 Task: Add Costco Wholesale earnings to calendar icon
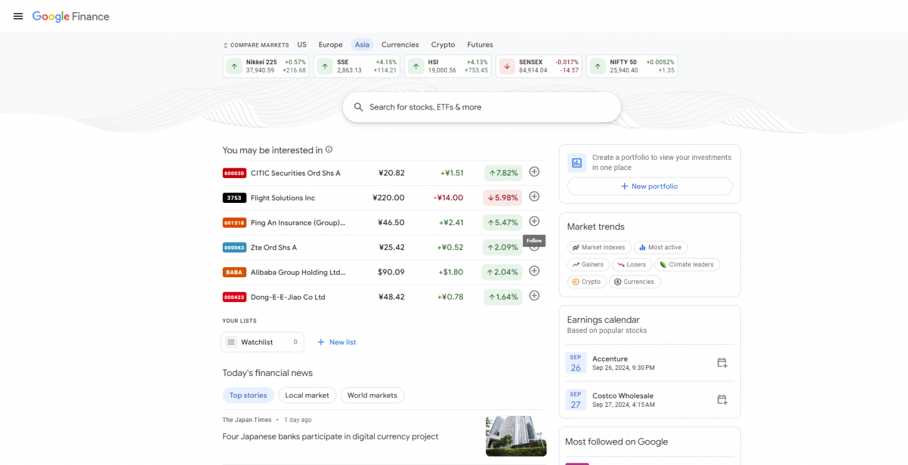[x=722, y=400]
